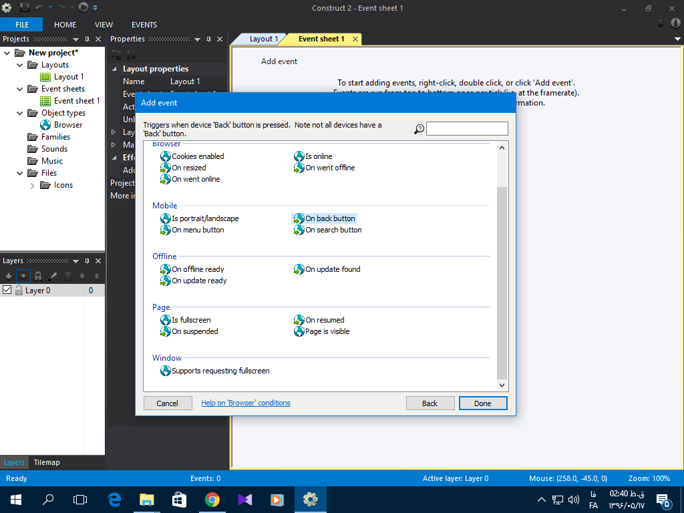
Task: Choose the On suspended trigger
Action: (189, 331)
